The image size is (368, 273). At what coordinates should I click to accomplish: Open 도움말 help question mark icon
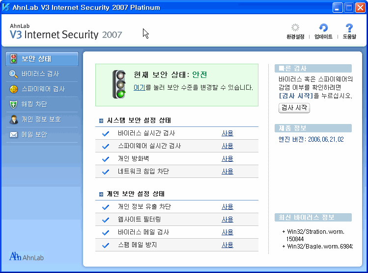tap(349, 29)
